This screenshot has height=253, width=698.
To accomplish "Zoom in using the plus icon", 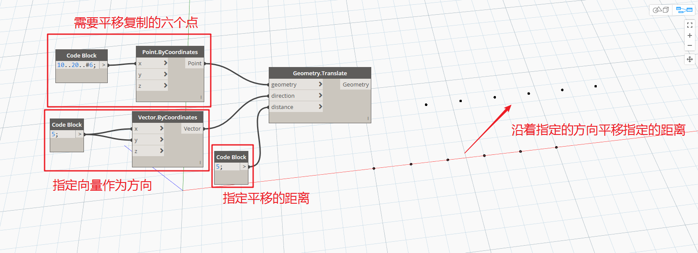I will click(690, 35).
